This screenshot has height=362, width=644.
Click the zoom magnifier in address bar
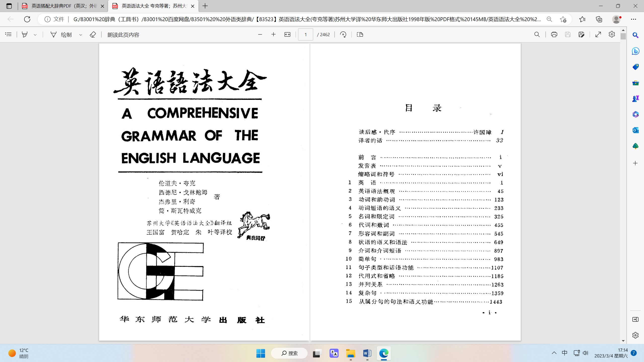549,19
